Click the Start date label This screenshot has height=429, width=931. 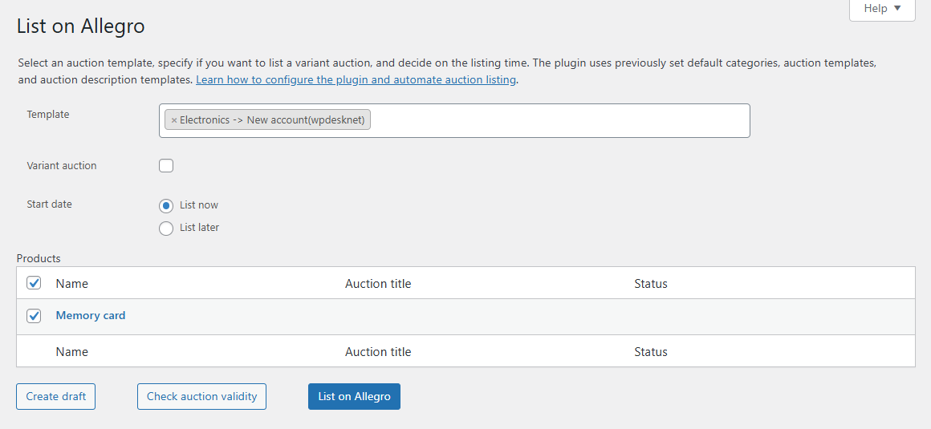49,204
